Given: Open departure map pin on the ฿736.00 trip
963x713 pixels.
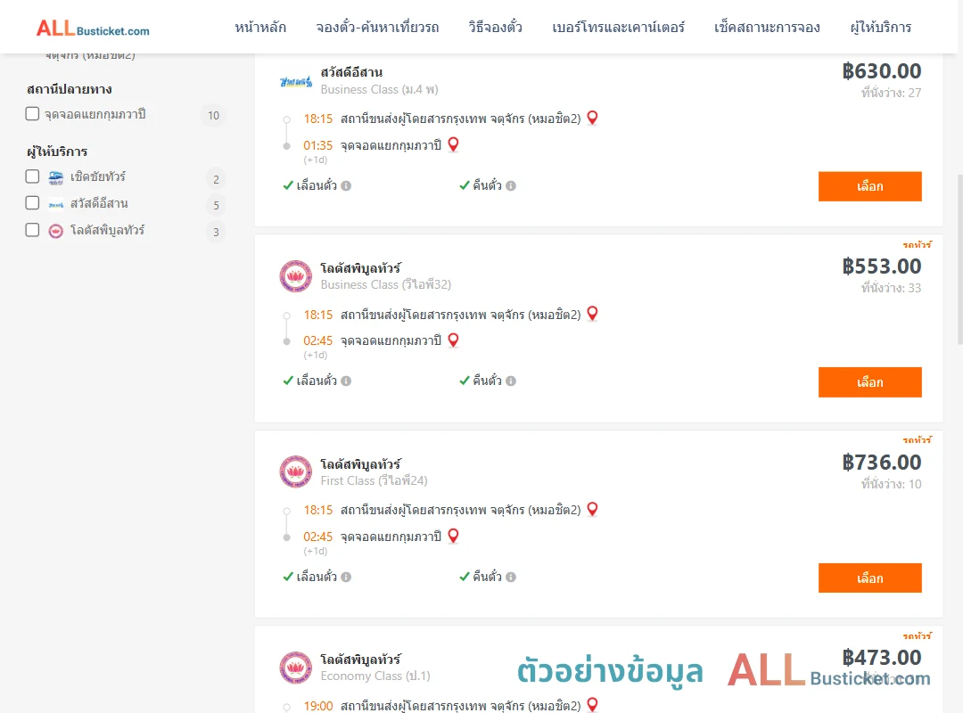Looking at the screenshot, I should point(592,509).
